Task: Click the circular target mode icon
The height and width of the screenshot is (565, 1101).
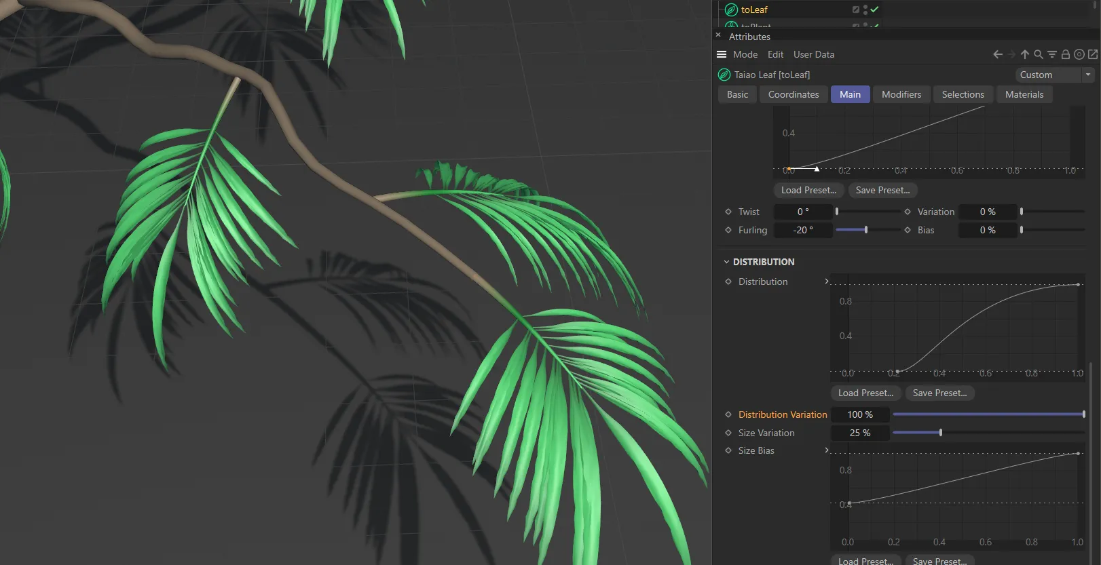Action: [x=1079, y=54]
